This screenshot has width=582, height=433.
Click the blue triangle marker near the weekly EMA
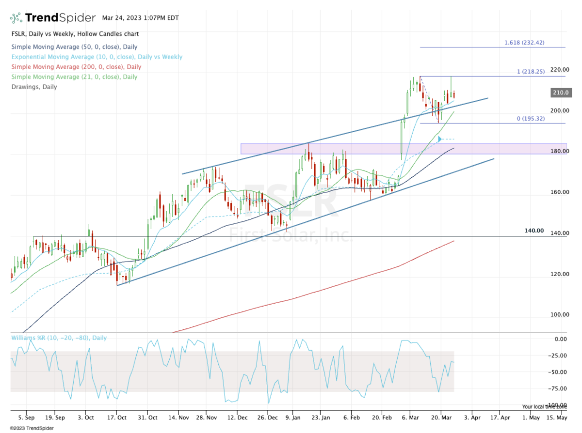tap(439, 139)
